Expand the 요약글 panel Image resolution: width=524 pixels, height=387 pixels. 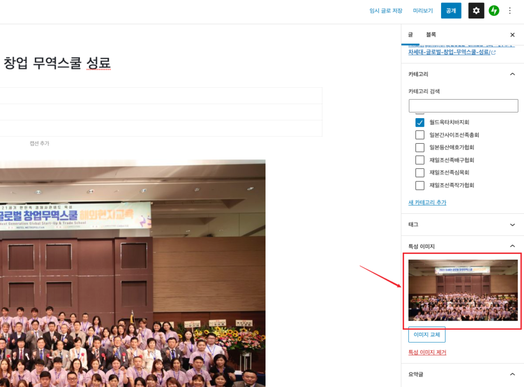pyautogui.click(x=512, y=374)
